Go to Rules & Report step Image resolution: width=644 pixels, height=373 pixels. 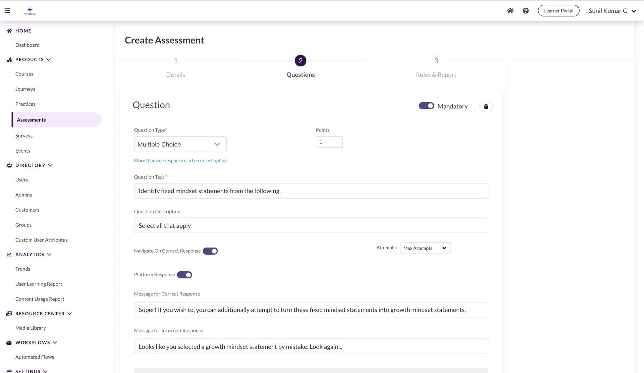(x=436, y=61)
